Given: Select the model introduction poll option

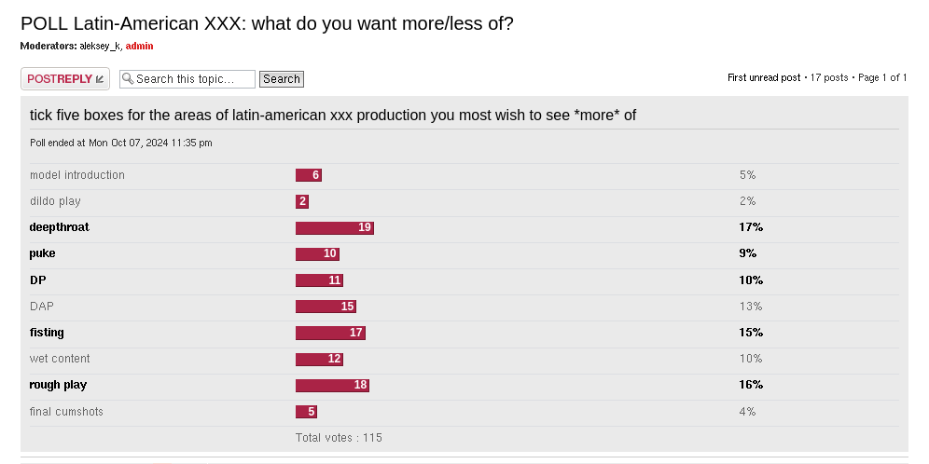Looking at the screenshot, I should point(77,175).
